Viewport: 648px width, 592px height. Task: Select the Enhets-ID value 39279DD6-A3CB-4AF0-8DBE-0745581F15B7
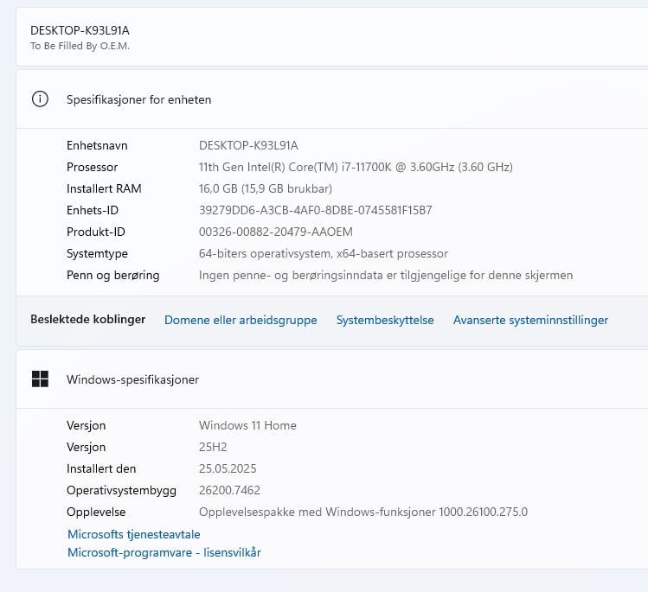click(315, 210)
